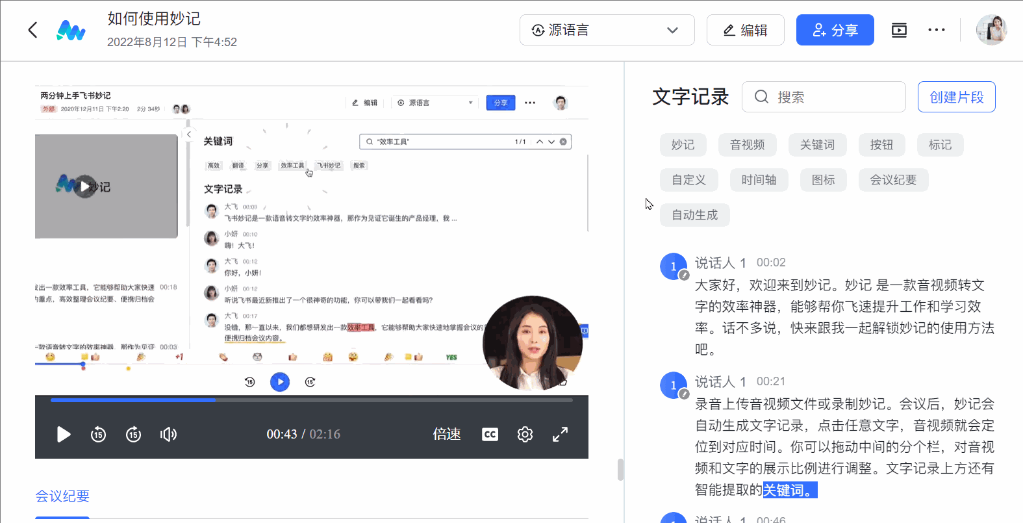Select the 妙记 keyword tag

[683, 145]
